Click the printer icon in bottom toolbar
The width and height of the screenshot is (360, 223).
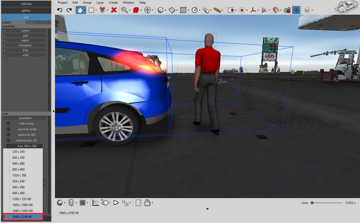click(147, 203)
